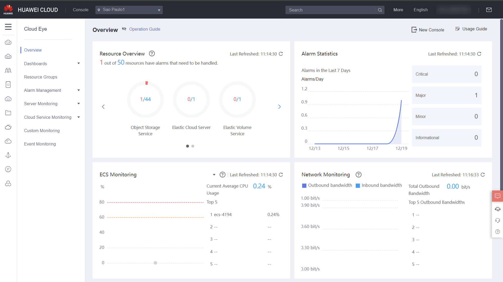The image size is (503, 282).
Task: Open the Sao Paulo1 region dropdown
Action: point(129,10)
